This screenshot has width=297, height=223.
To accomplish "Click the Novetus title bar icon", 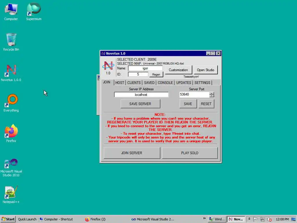I will click(x=103, y=53).
